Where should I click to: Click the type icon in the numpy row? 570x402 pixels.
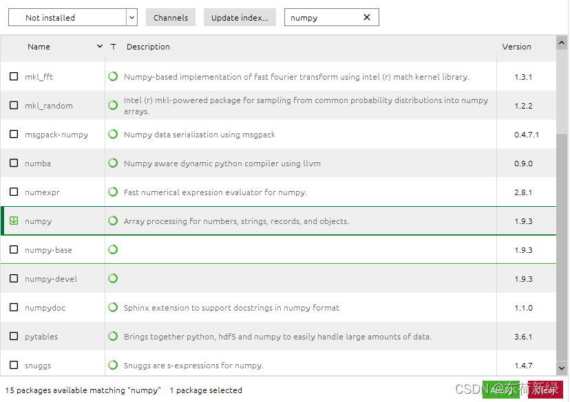pyautogui.click(x=113, y=221)
